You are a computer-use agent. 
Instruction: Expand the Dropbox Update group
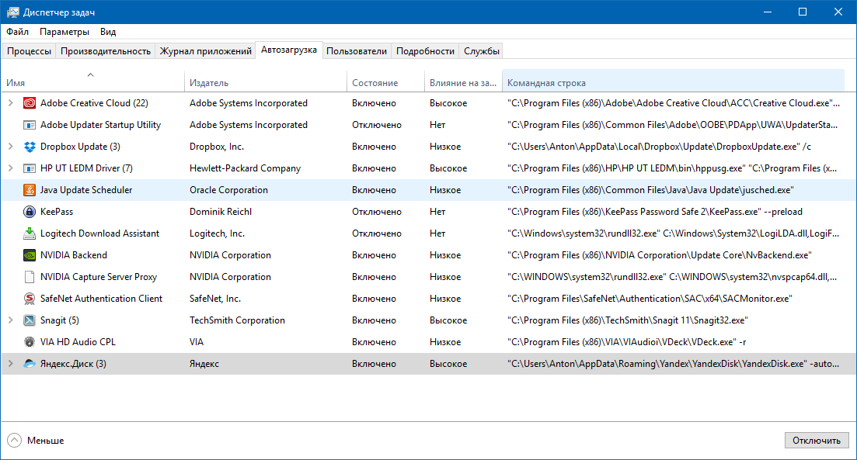(10, 147)
